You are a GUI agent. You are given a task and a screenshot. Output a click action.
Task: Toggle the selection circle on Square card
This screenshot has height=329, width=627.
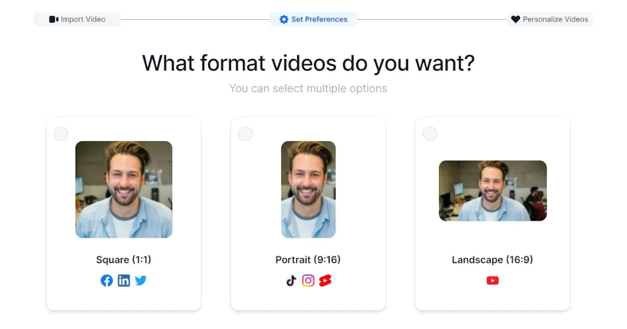pyautogui.click(x=61, y=134)
